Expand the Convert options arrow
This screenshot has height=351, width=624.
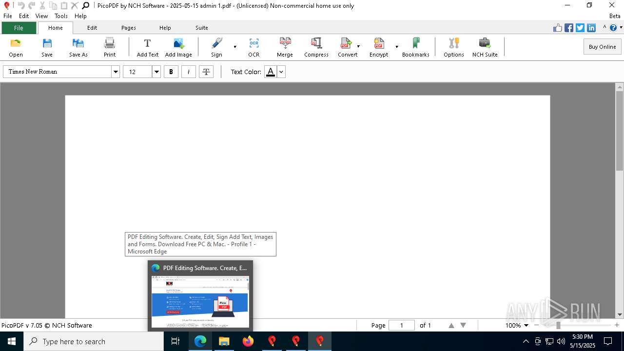pyautogui.click(x=358, y=47)
